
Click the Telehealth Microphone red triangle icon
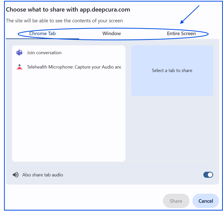click(x=20, y=67)
